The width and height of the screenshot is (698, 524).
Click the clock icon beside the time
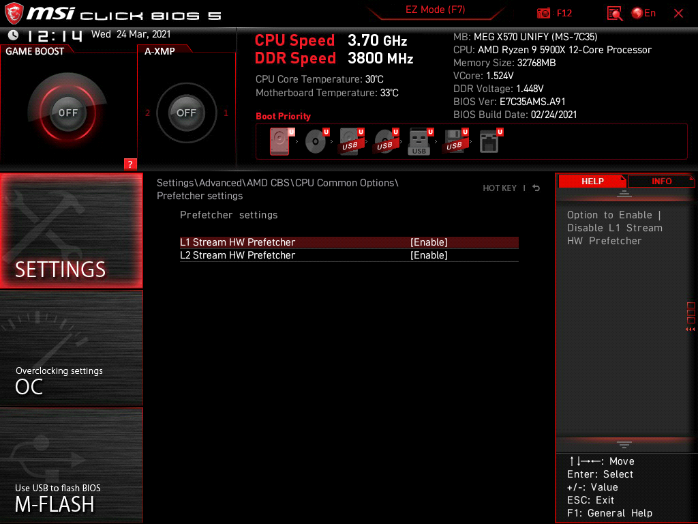[14, 35]
